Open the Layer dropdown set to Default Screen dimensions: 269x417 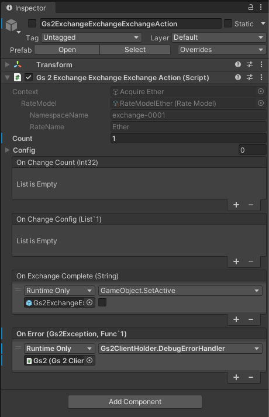coord(219,37)
